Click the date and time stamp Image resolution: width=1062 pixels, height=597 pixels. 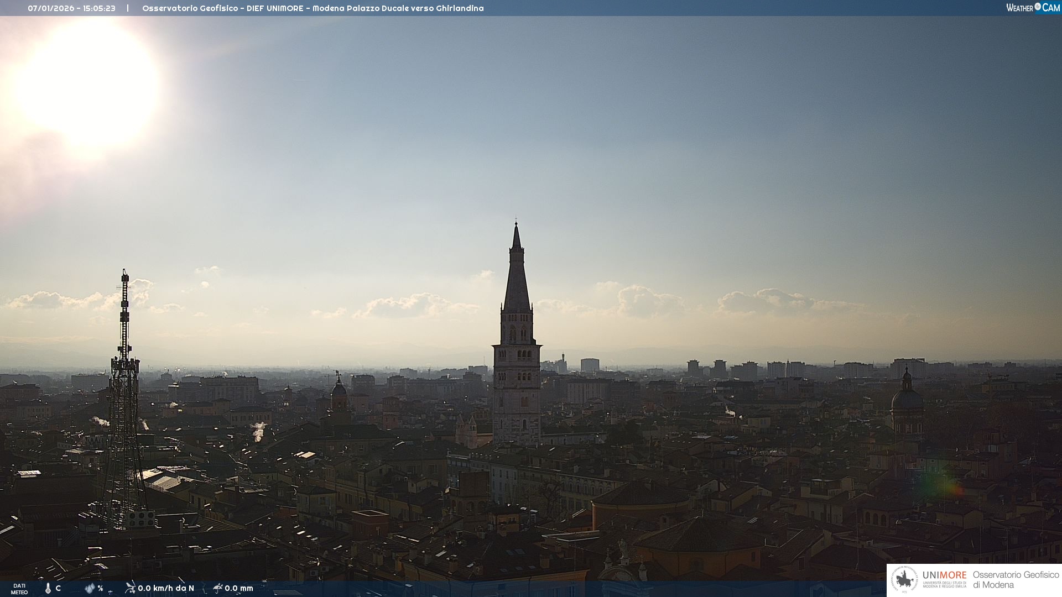71,8
